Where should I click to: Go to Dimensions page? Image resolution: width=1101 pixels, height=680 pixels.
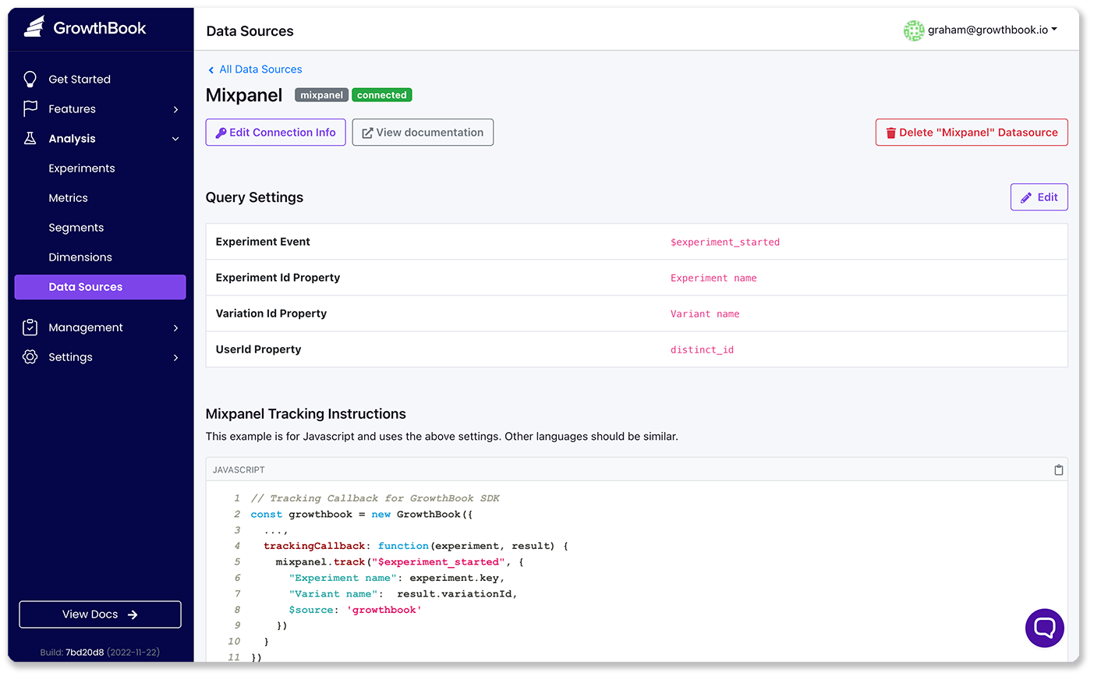point(80,257)
